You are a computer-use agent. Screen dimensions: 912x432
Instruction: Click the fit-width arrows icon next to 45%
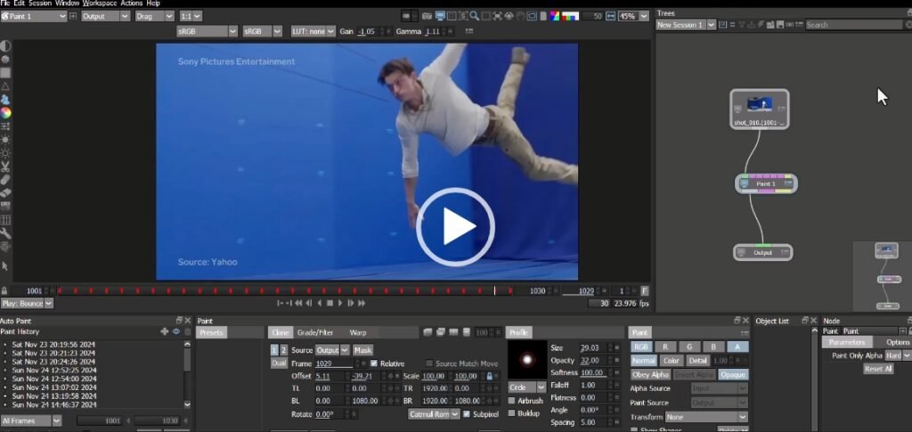click(610, 16)
